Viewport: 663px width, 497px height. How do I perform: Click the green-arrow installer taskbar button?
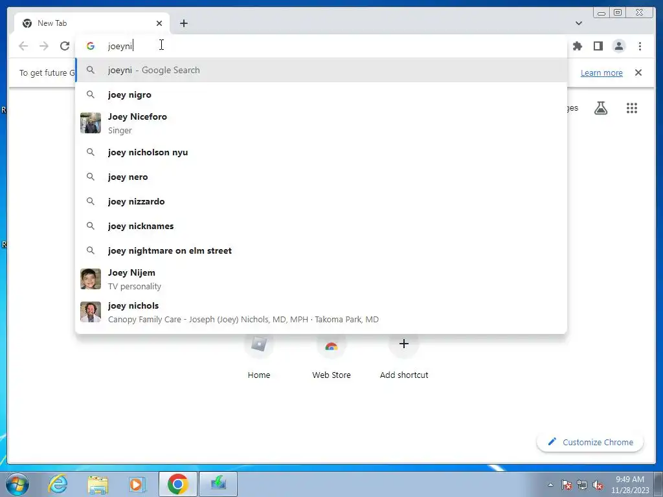(x=218, y=484)
